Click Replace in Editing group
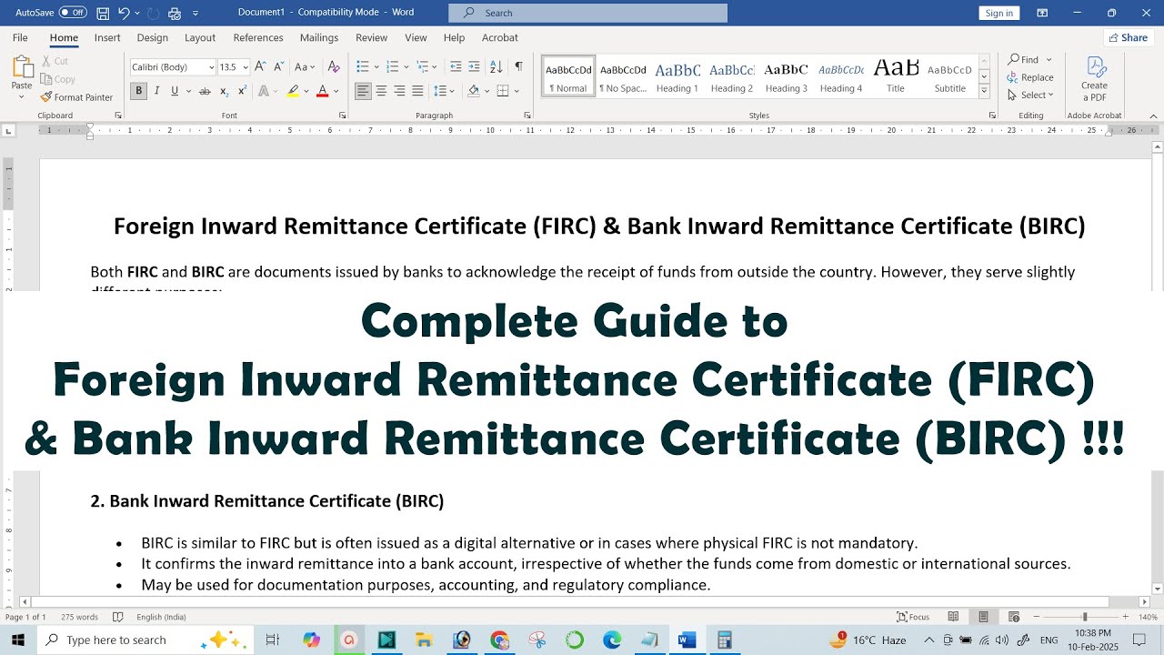 pyautogui.click(x=1030, y=77)
